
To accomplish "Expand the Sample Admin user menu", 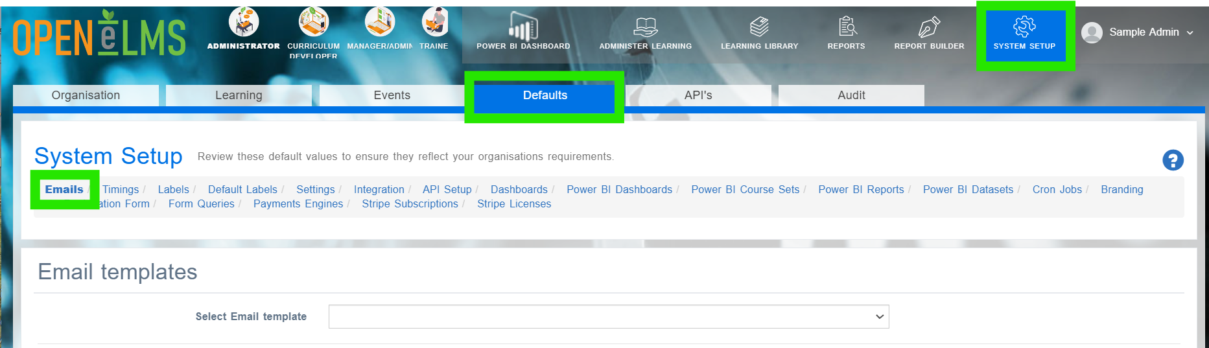I will click(1190, 32).
